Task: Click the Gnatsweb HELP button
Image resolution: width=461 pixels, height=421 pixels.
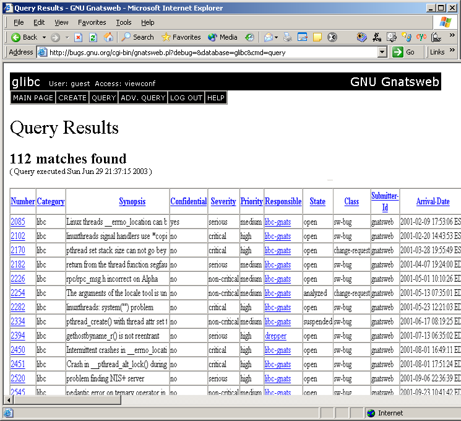Action: pyautogui.click(x=216, y=98)
